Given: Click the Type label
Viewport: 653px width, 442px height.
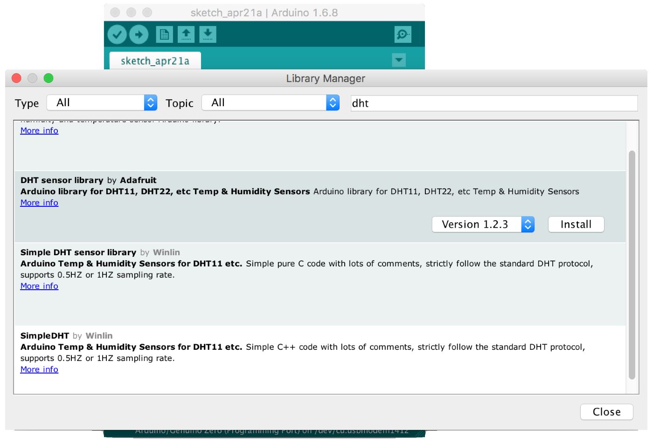Looking at the screenshot, I should [27, 103].
